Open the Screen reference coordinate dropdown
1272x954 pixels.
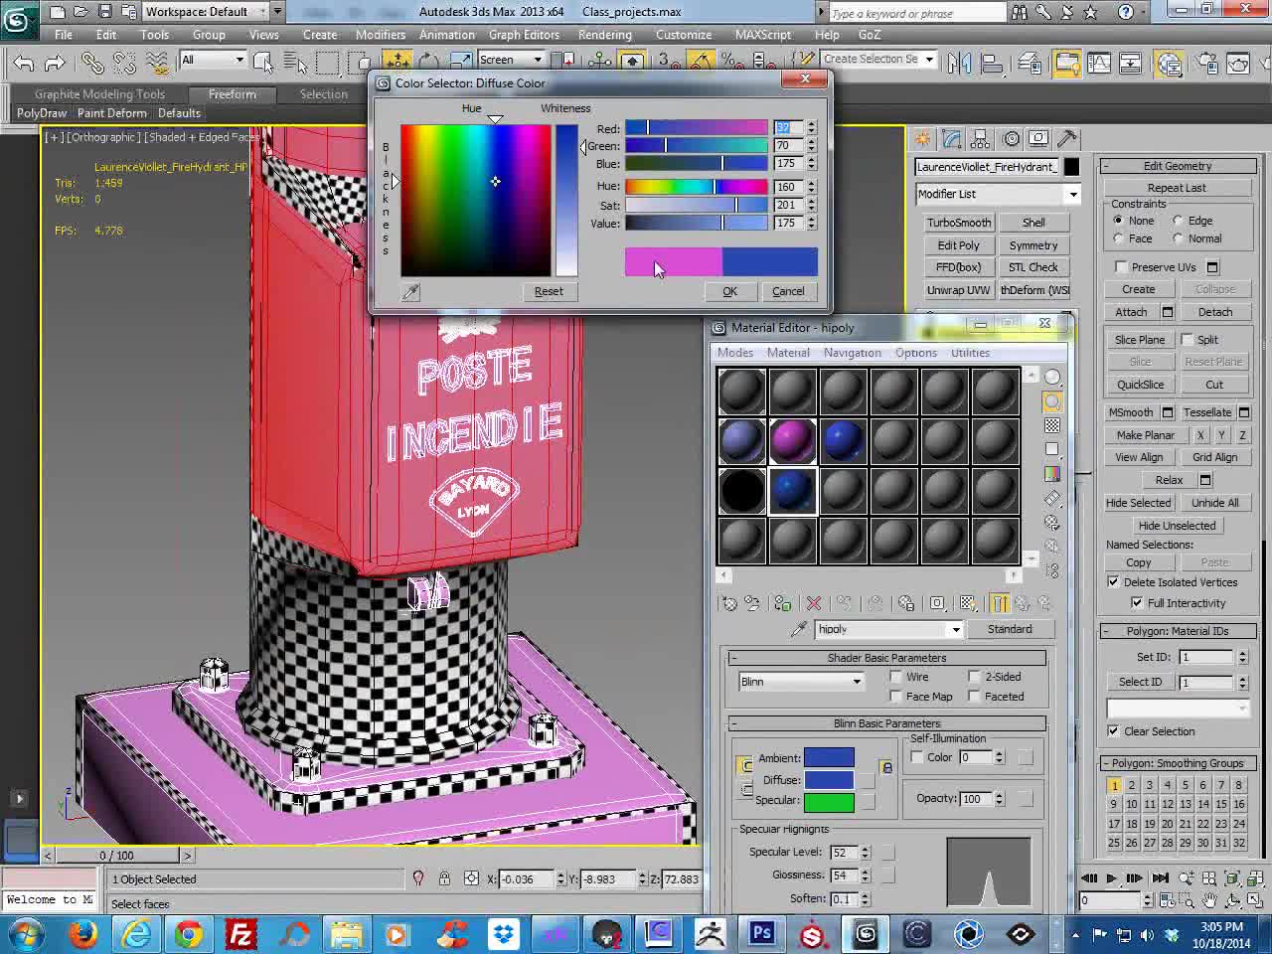coord(511,60)
